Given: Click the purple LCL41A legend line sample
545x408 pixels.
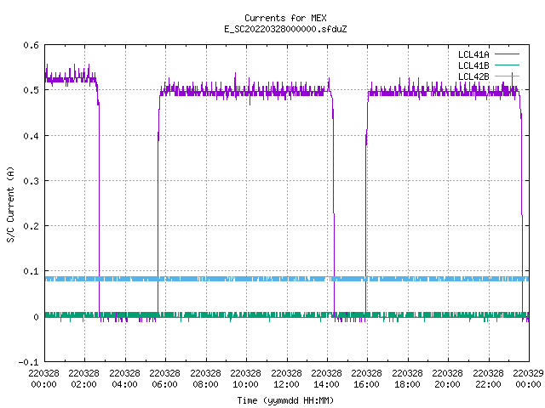Looking at the screenshot, I should click(x=507, y=54).
